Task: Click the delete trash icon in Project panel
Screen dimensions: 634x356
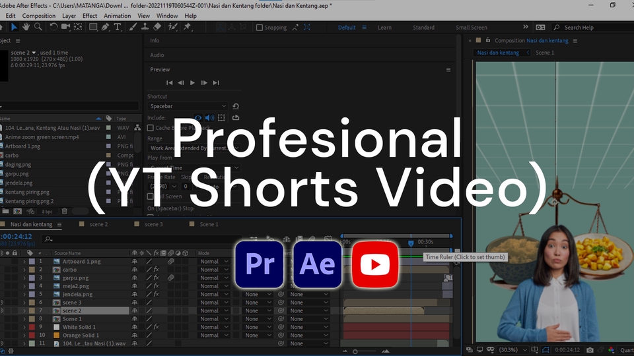Action: click(64, 211)
